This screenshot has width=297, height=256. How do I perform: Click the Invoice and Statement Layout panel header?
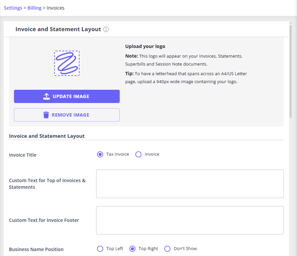(58, 29)
